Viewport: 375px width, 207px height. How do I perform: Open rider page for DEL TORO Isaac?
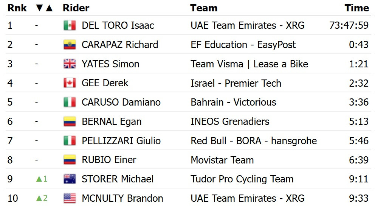tap(118, 25)
